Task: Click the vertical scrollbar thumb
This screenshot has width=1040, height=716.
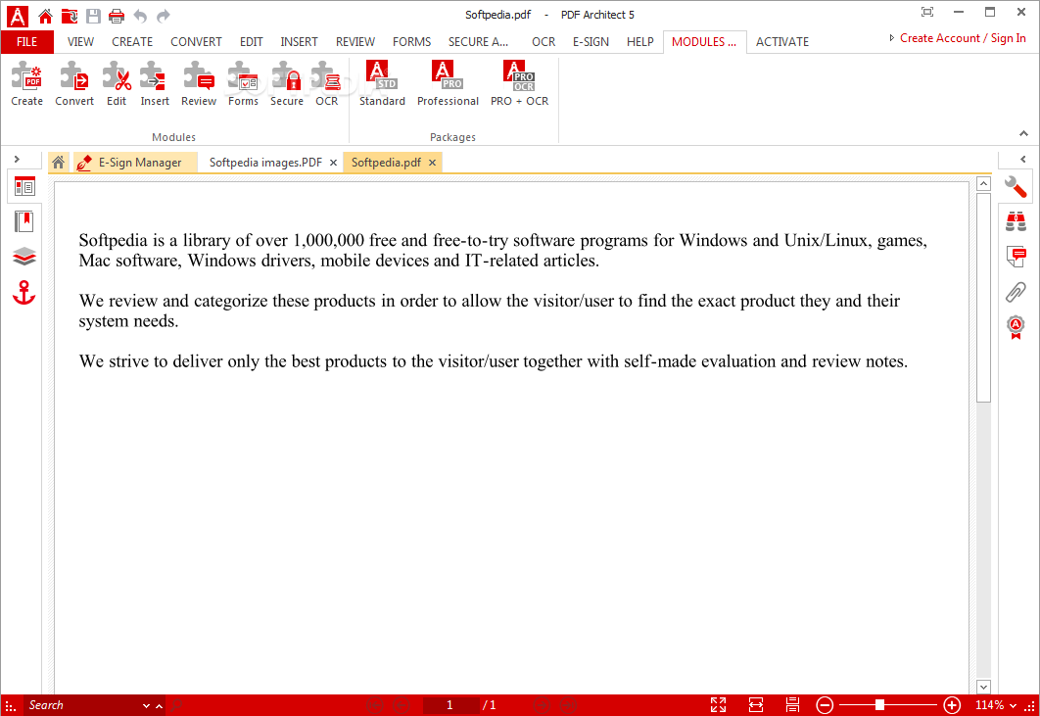Action: (x=983, y=298)
